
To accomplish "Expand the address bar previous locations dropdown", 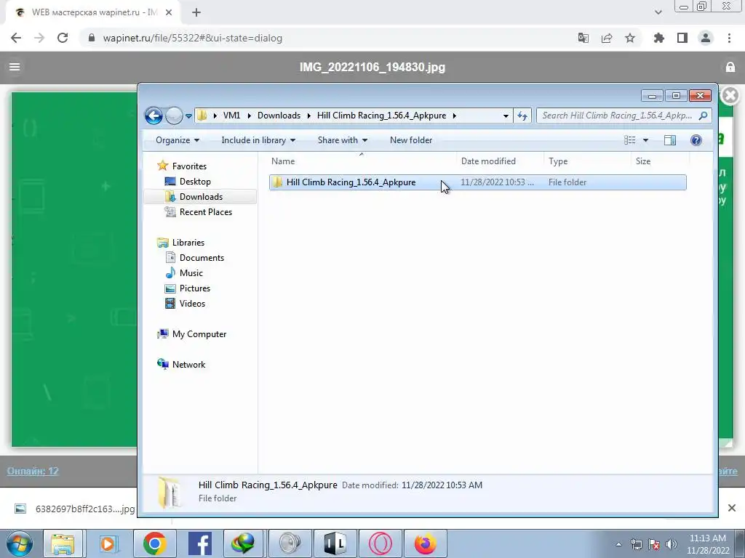I will 506,116.
